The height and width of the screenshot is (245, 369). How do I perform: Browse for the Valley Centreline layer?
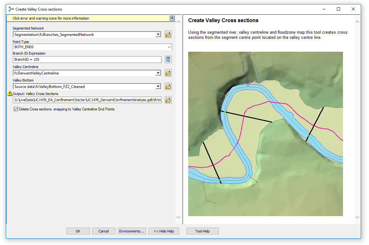[x=168, y=73]
